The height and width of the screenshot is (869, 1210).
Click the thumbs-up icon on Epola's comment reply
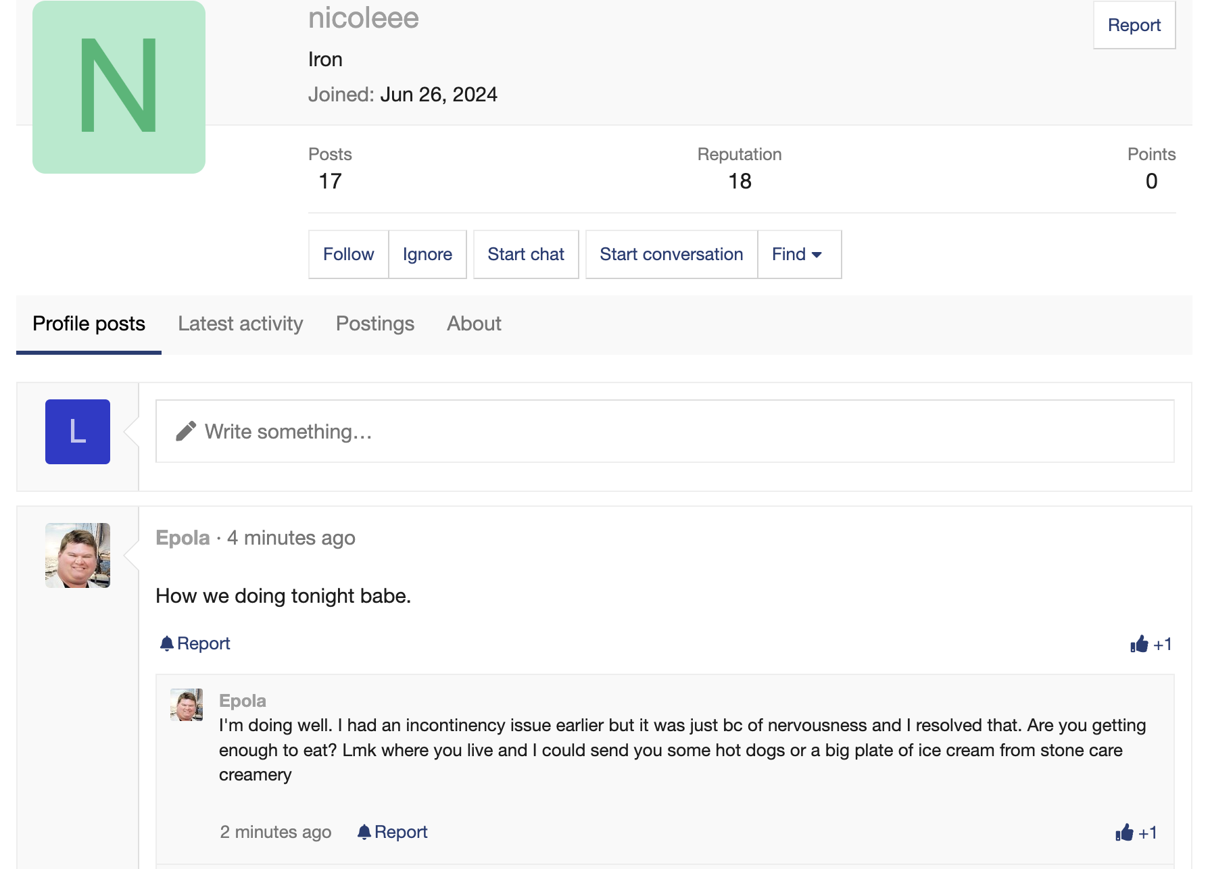pos(1124,832)
